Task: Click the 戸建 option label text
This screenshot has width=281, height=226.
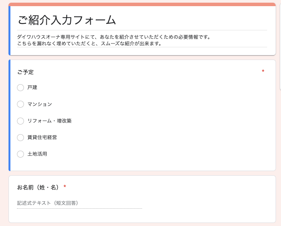Action: pyautogui.click(x=32, y=88)
